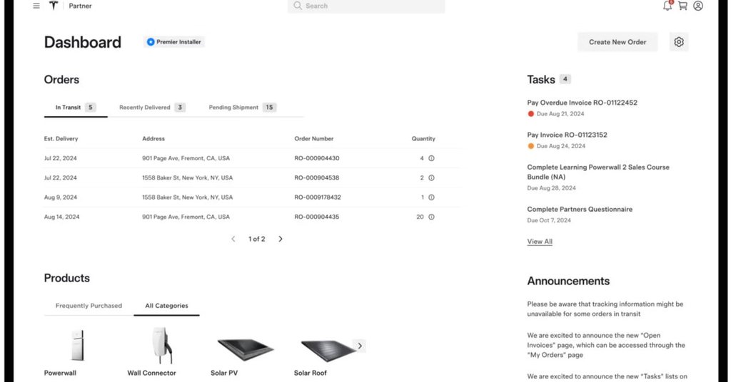Click the Order Number column header
731x382 pixels.
tap(314, 139)
